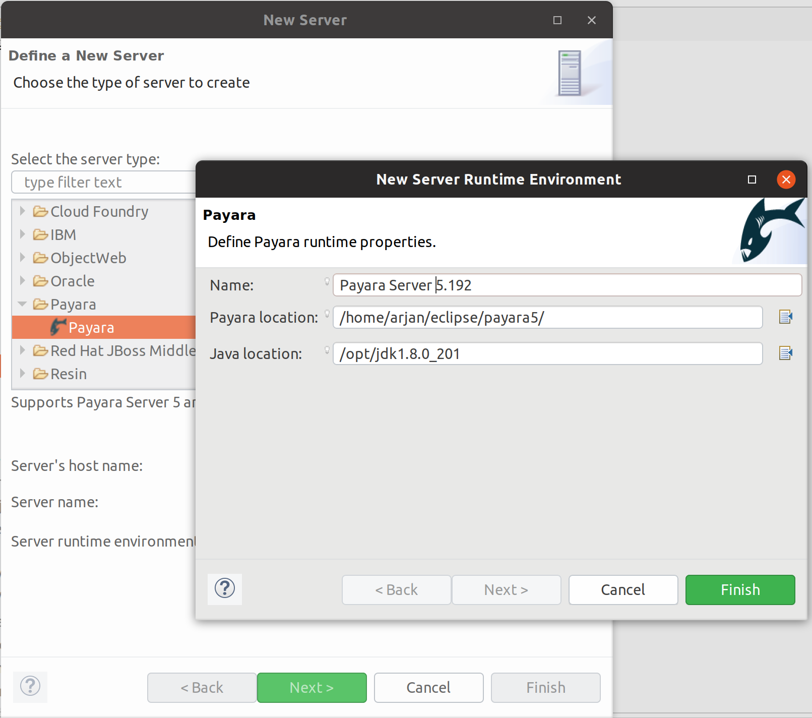Click browse icon next to Java location
Image resolution: width=812 pixels, height=718 pixels.
[785, 353]
